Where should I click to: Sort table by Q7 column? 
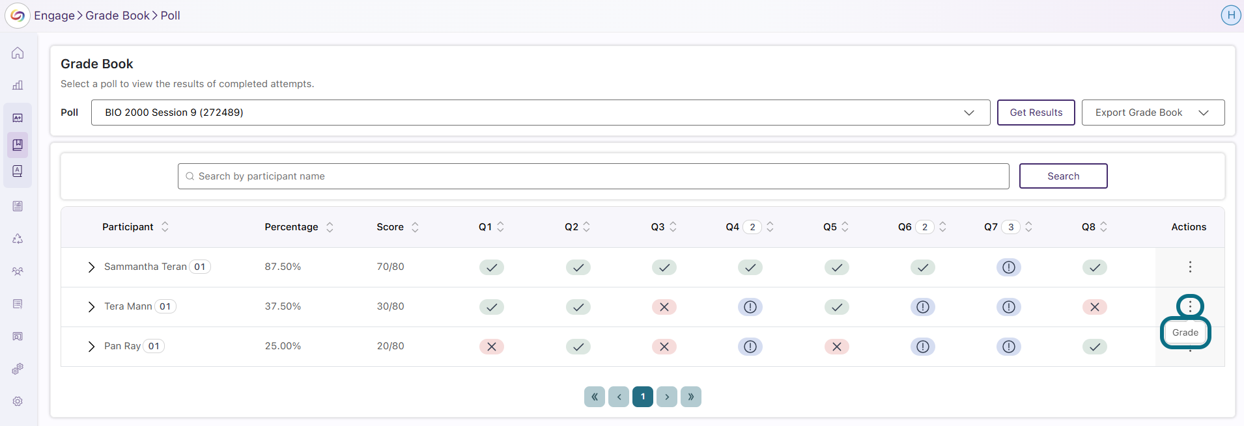click(x=1028, y=227)
